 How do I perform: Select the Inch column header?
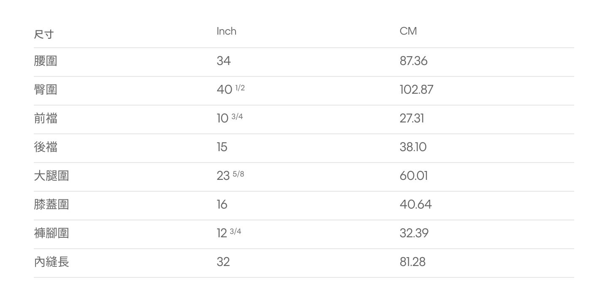click(x=226, y=31)
